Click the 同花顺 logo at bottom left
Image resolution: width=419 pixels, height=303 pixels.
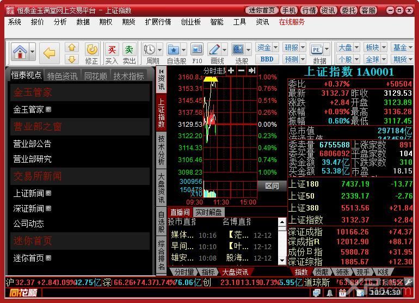click(x=23, y=293)
